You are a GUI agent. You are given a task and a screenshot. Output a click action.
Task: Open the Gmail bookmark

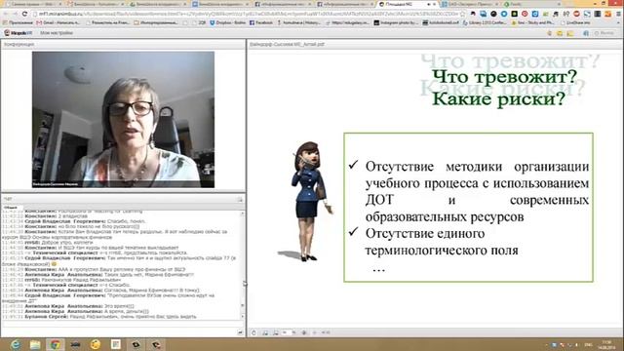point(58,23)
